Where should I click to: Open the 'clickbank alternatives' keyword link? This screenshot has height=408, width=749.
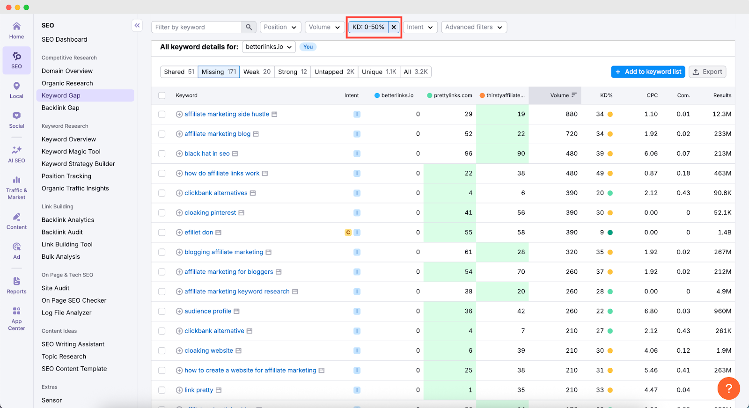click(216, 193)
